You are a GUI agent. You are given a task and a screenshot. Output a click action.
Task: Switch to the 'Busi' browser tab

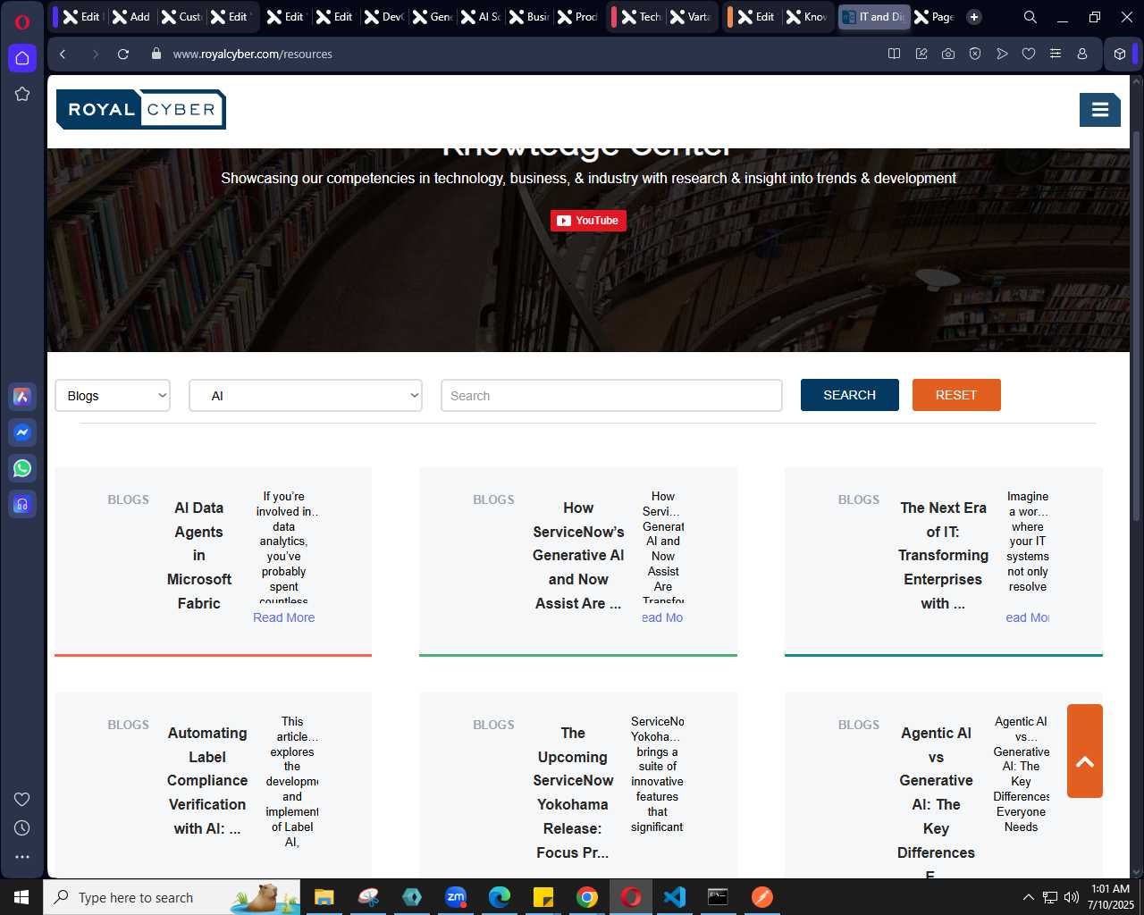pyautogui.click(x=529, y=17)
